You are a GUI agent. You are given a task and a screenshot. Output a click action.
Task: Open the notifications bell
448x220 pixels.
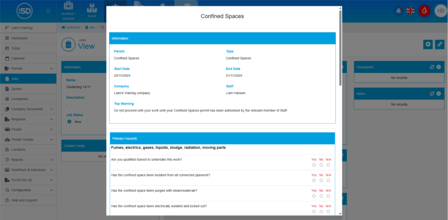click(x=398, y=11)
